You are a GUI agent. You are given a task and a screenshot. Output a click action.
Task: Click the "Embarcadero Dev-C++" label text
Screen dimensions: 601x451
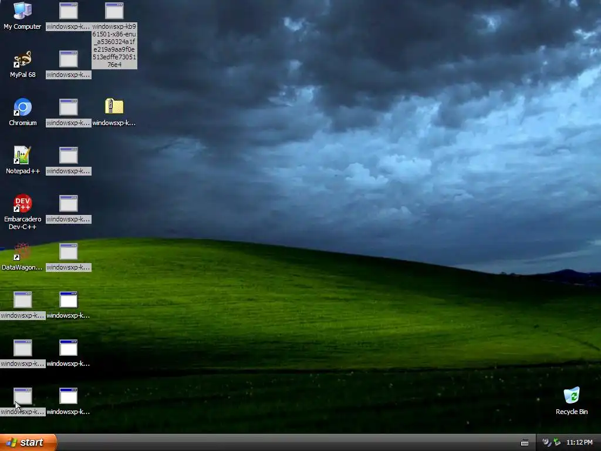click(x=23, y=223)
